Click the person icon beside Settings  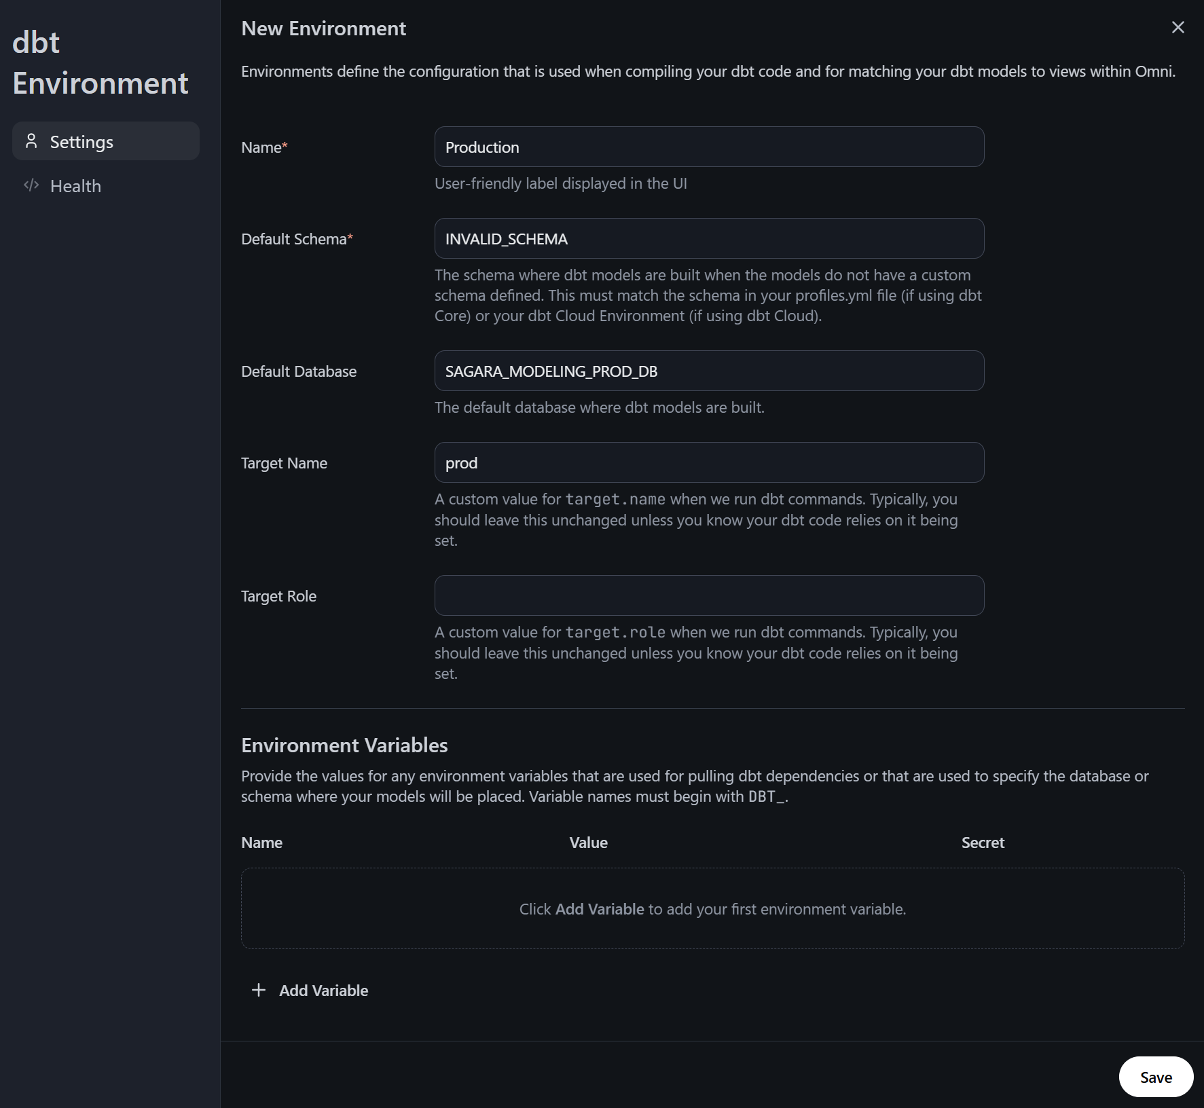pyautogui.click(x=31, y=141)
